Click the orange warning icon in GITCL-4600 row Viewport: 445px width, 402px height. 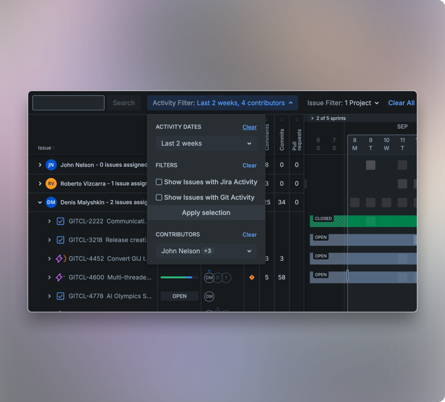coord(252,277)
